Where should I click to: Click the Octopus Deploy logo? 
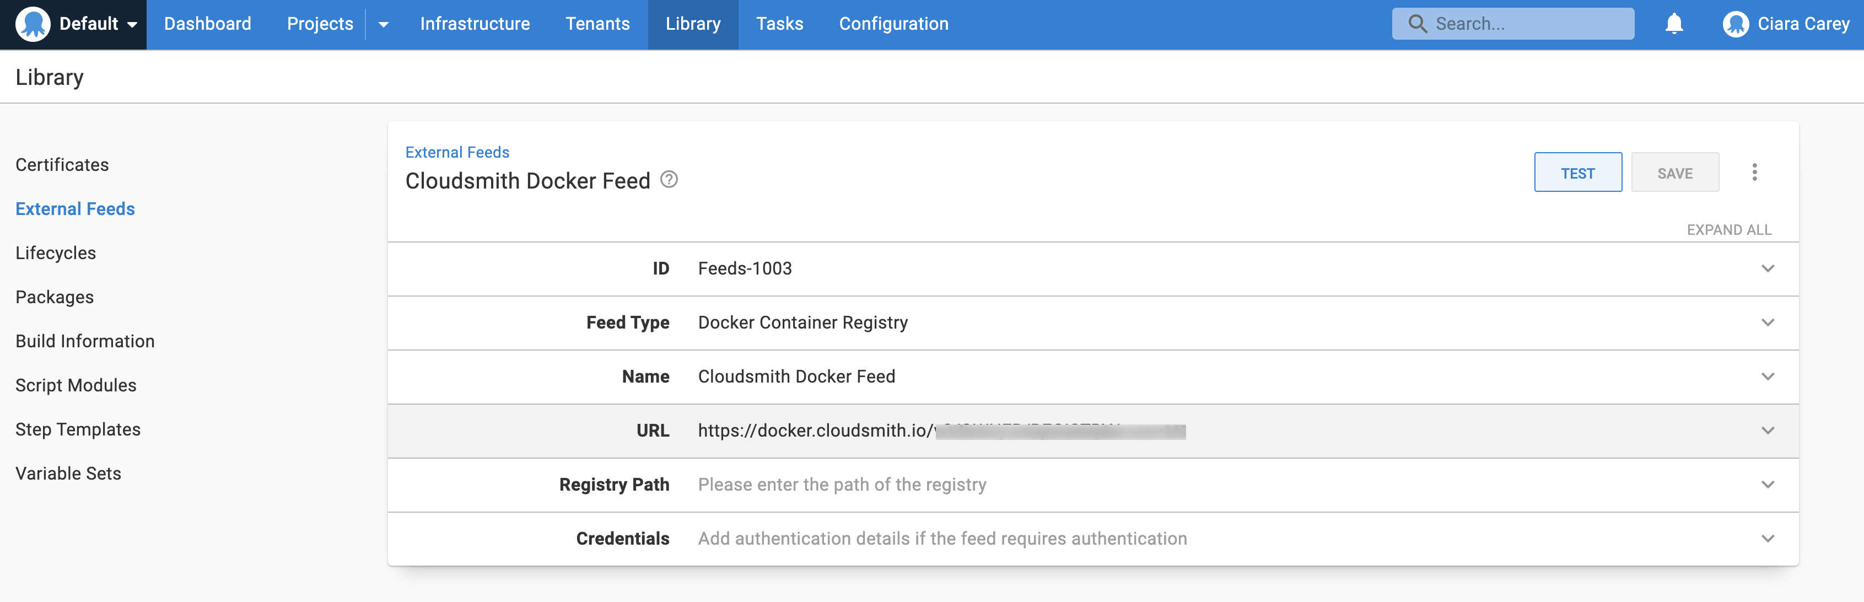coord(33,23)
